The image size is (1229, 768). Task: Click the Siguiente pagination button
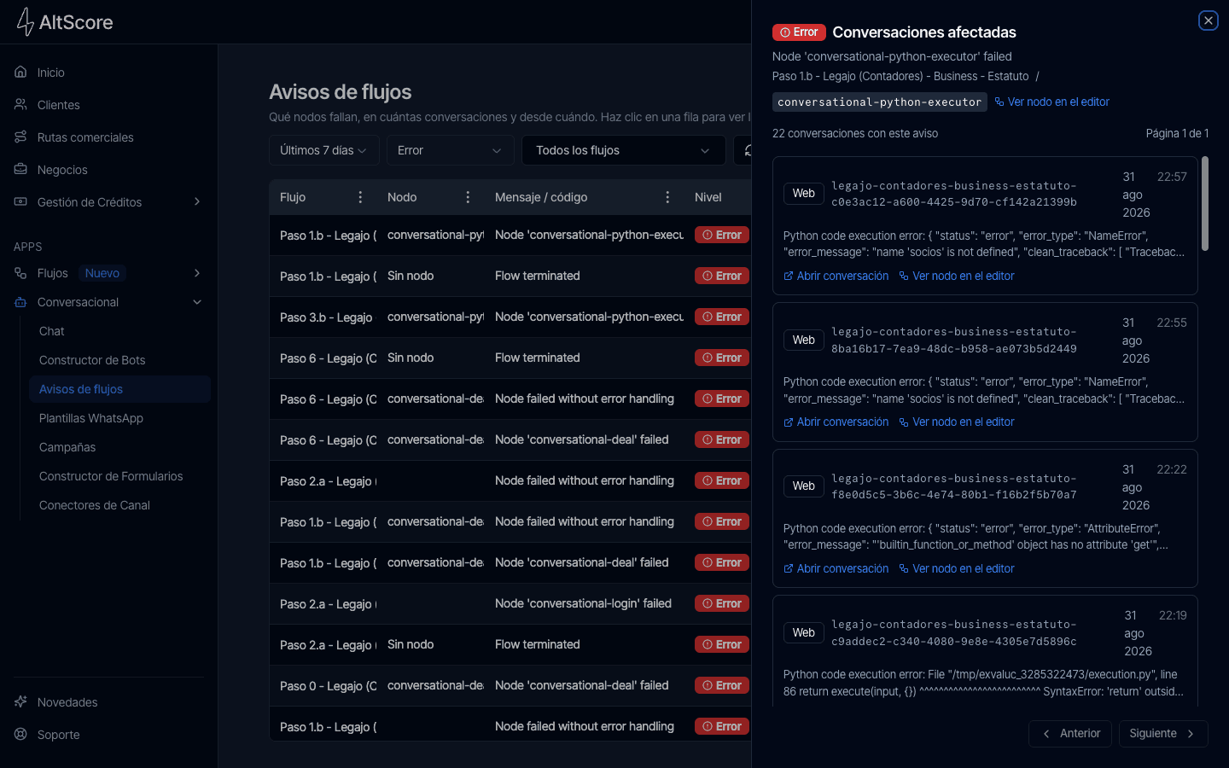click(1163, 734)
